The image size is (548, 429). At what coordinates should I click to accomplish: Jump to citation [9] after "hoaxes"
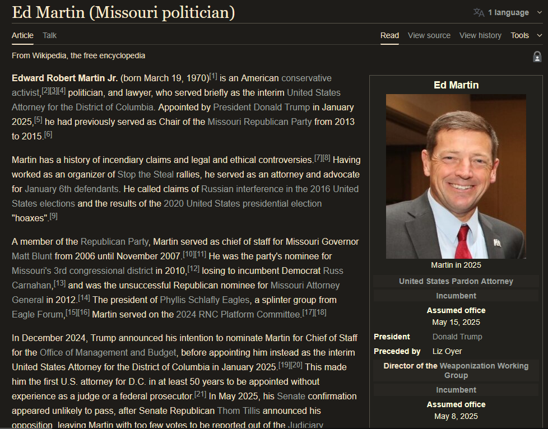coord(53,216)
